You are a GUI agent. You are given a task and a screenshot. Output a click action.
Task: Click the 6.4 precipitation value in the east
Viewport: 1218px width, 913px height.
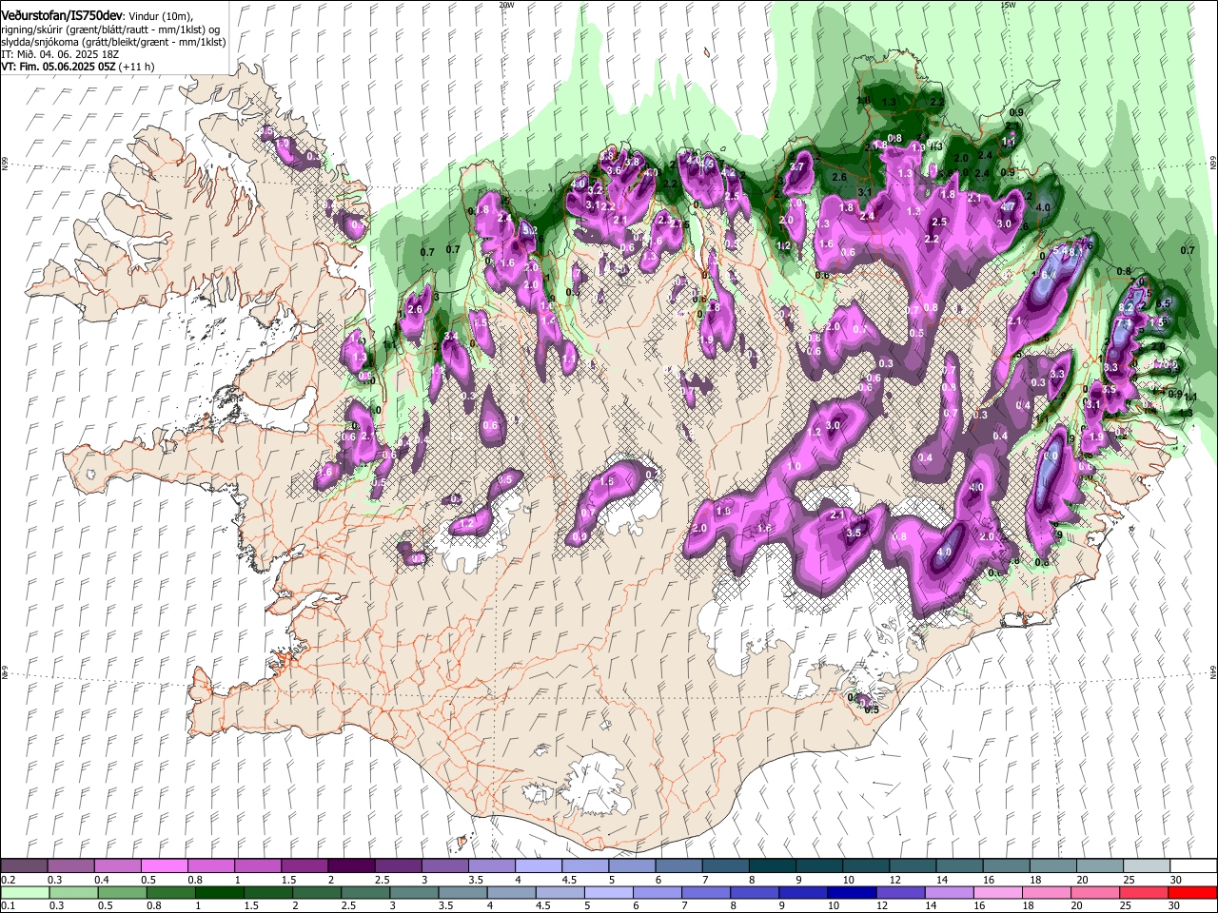click(x=1050, y=275)
